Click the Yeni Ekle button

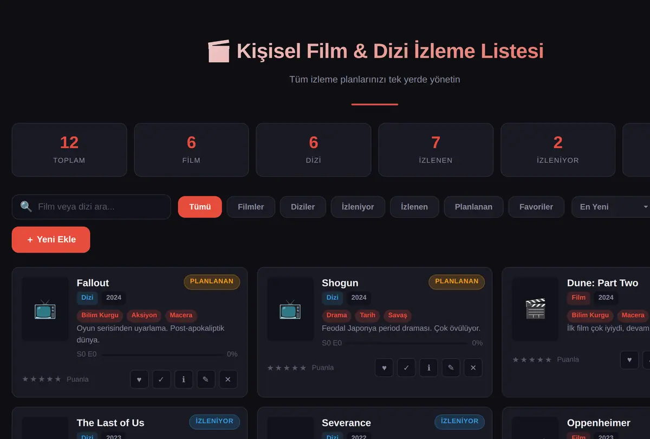(51, 240)
